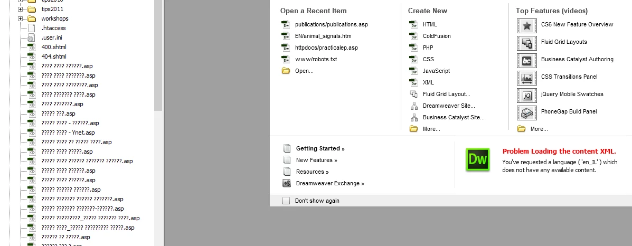Open recent item publications/publications.asp

click(x=332, y=24)
